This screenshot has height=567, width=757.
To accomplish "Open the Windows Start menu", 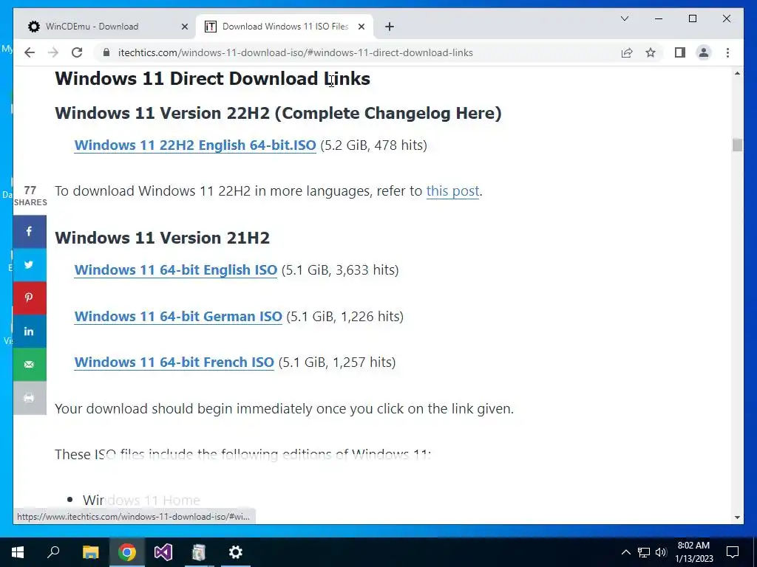I will [18, 552].
